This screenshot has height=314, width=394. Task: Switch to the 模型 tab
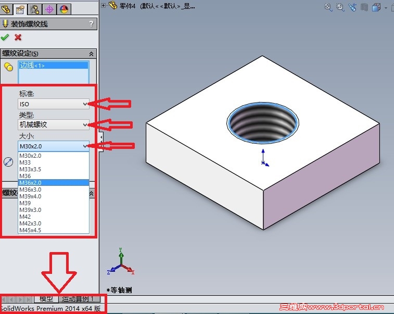click(46, 299)
